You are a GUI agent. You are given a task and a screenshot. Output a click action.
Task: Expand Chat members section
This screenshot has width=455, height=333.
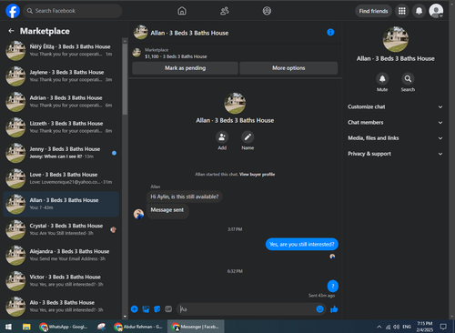click(395, 123)
